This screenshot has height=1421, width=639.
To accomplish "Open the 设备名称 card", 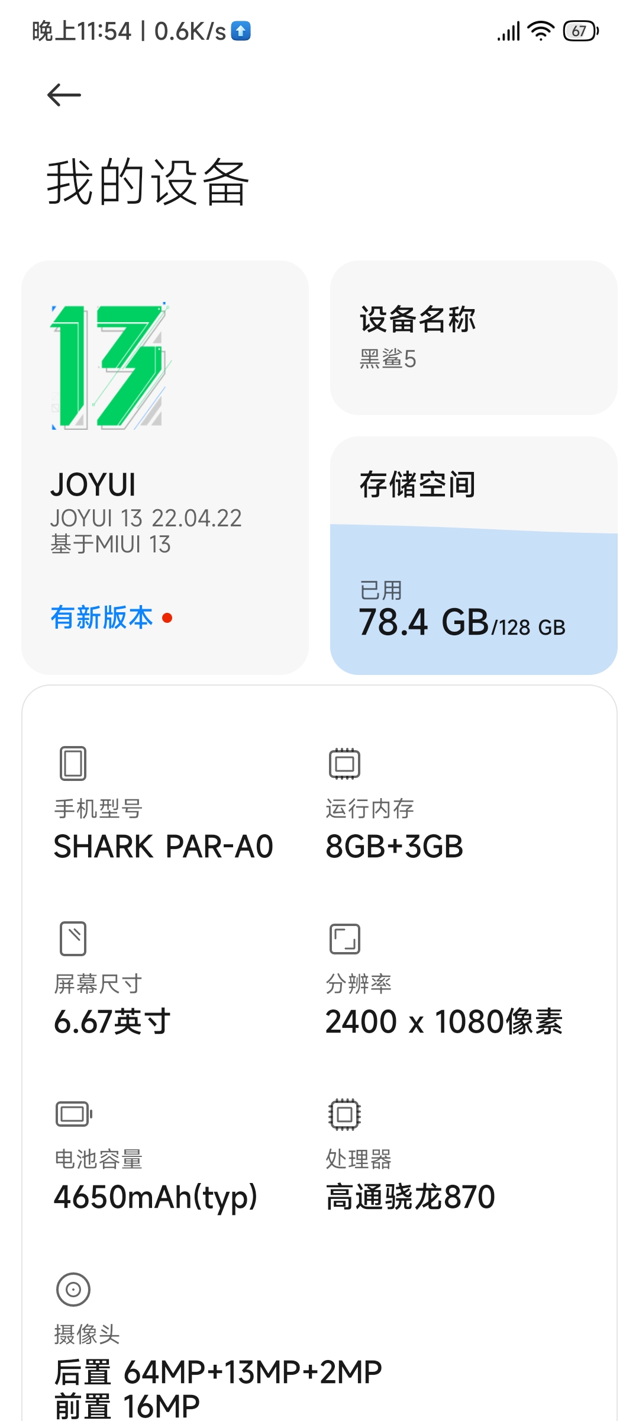I will [x=474, y=337].
